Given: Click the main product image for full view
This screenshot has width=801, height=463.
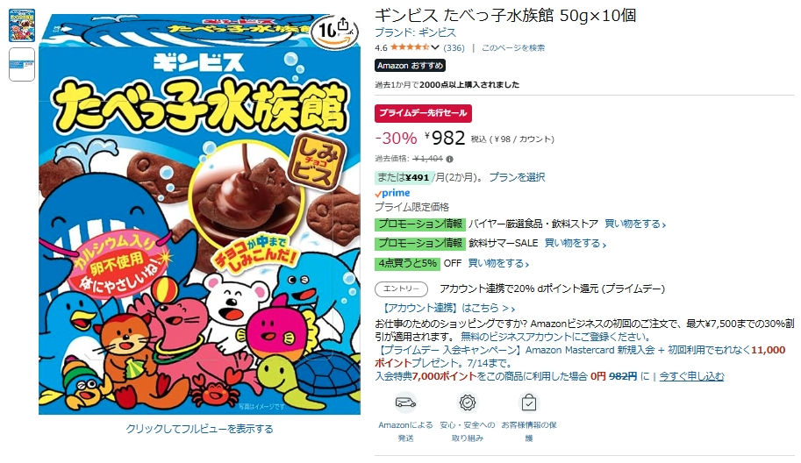Looking at the screenshot, I should (x=200, y=214).
